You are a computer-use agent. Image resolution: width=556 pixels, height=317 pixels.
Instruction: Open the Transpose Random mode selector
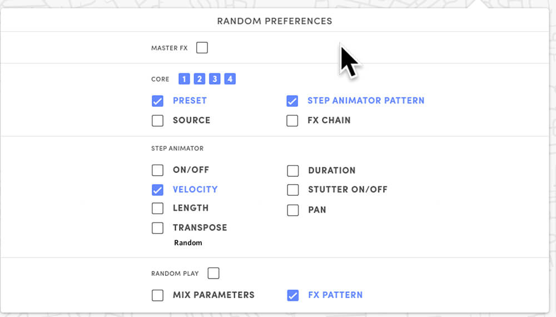(188, 243)
